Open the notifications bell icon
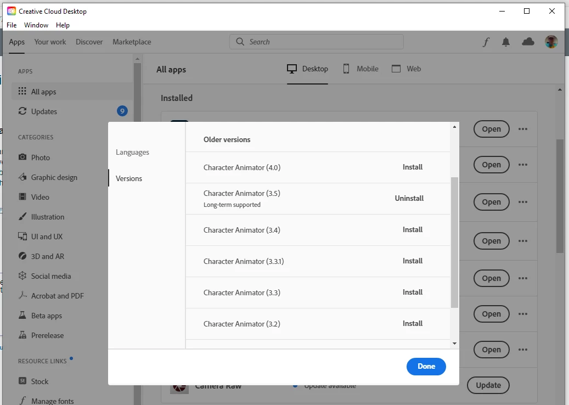 506,42
